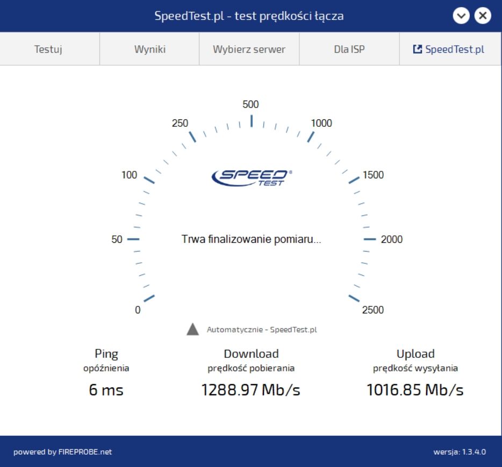The width and height of the screenshot is (502, 467).
Task: Close the SpeedTest window with X
Action: pyautogui.click(x=483, y=16)
